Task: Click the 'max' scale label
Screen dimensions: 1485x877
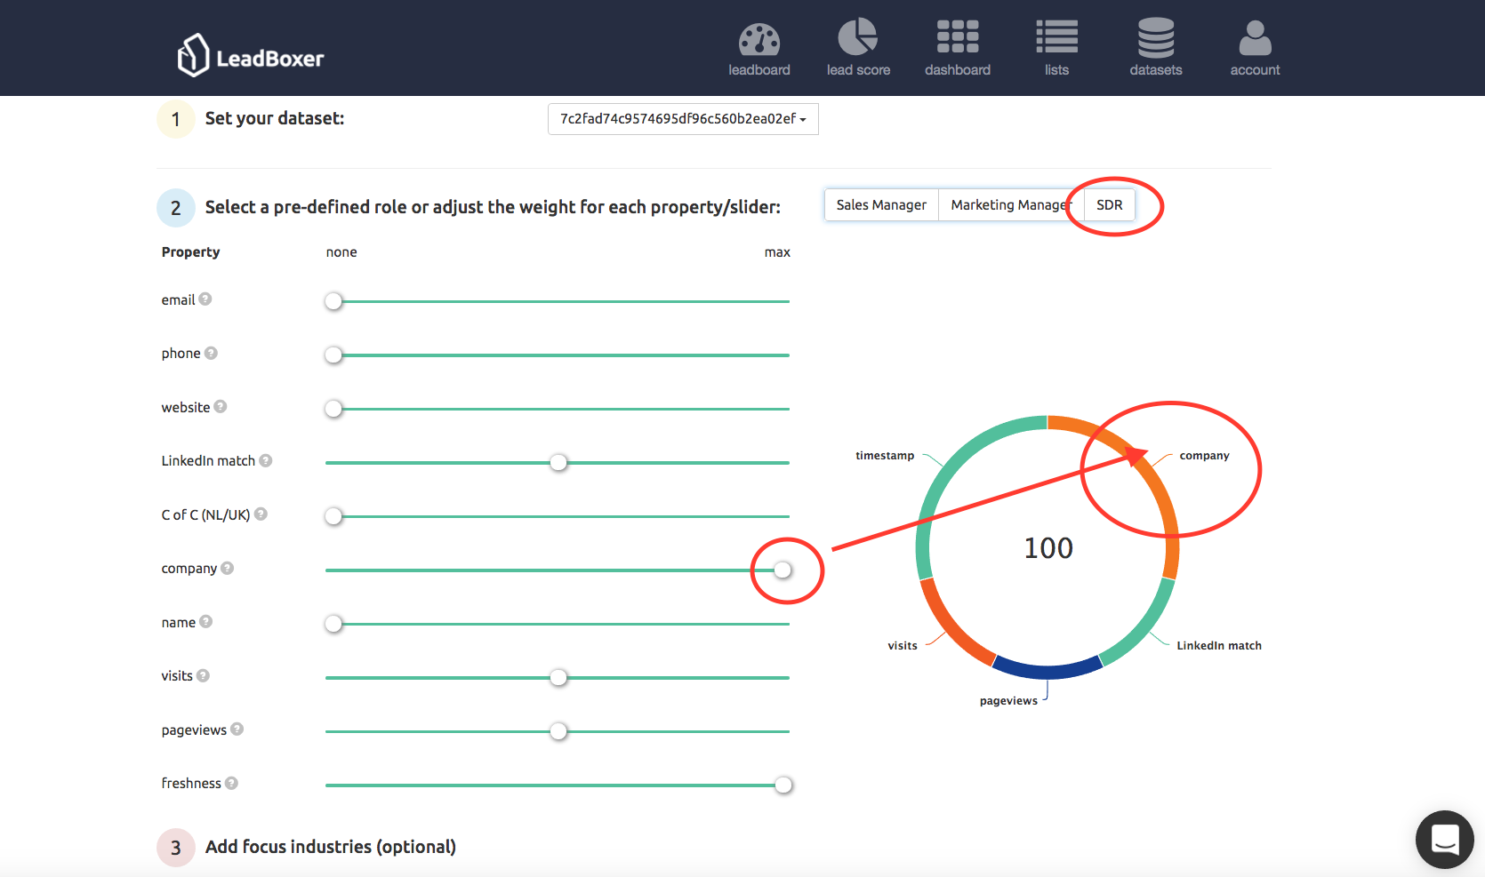Action: (777, 252)
